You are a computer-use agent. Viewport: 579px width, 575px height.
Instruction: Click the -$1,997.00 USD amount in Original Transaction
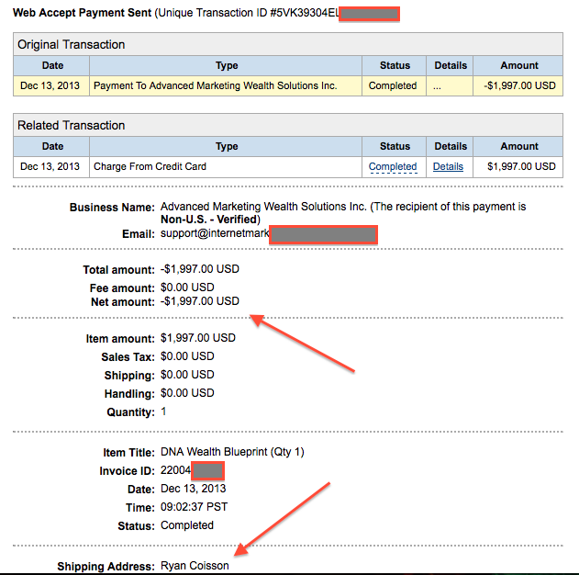pos(519,86)
